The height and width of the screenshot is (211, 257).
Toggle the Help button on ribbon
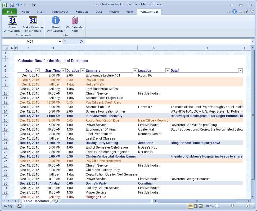click(235, 12)
